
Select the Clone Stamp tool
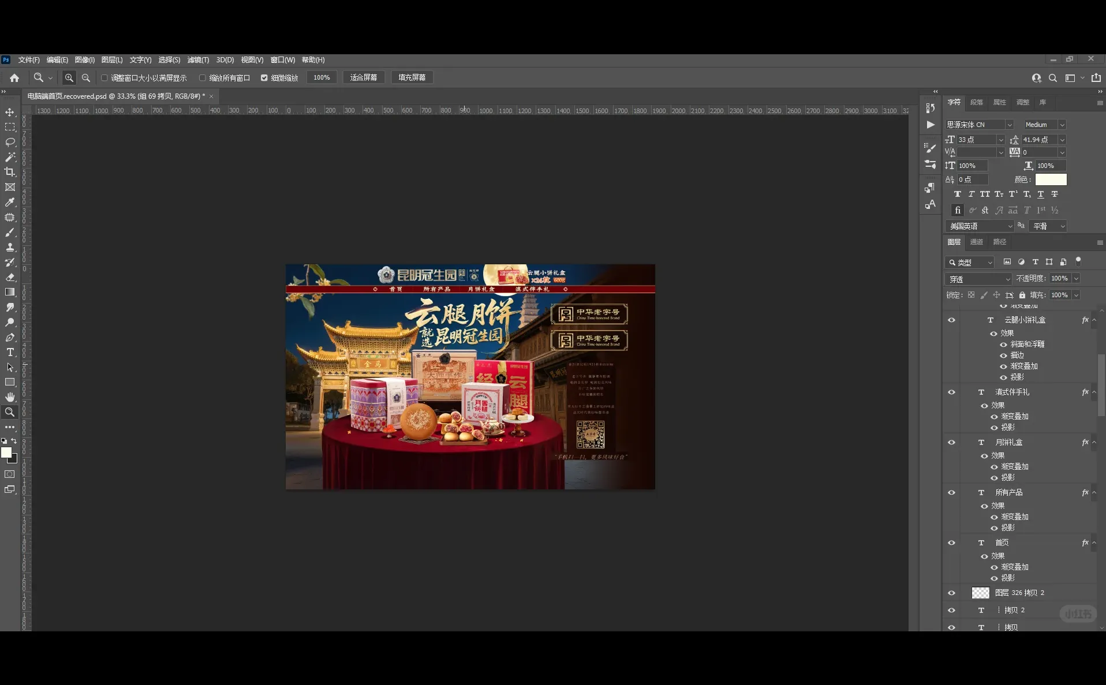click(10, 247)
